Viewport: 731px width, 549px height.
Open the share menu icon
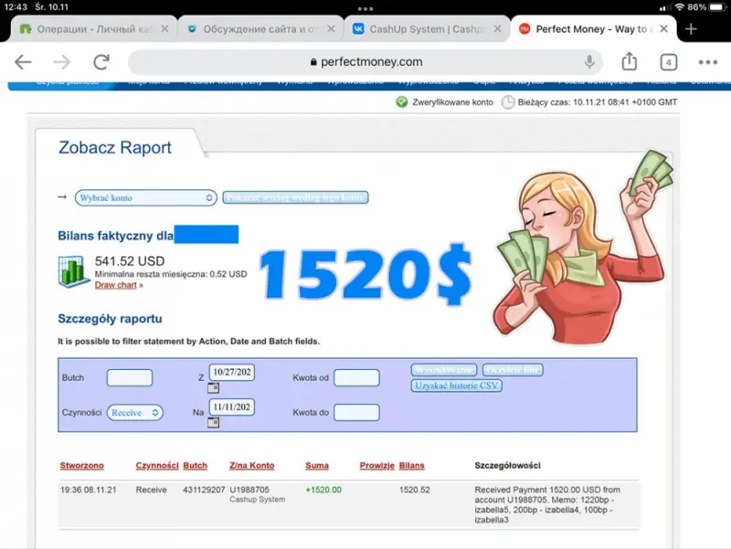click(630, 61)
